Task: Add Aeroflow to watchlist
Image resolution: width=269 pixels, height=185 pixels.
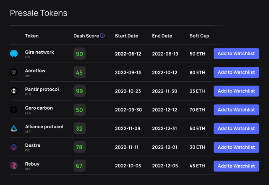Action: pyautogui.click(x=236, y=72)
